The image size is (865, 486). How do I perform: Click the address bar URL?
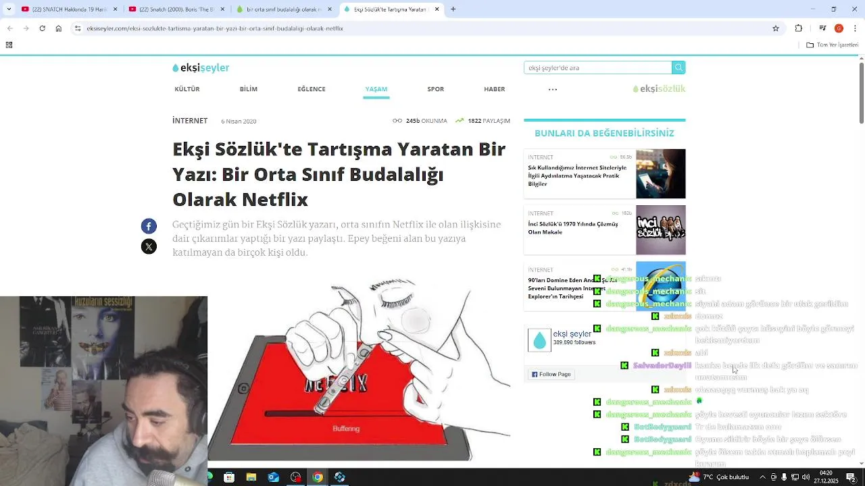coord(215,28)
